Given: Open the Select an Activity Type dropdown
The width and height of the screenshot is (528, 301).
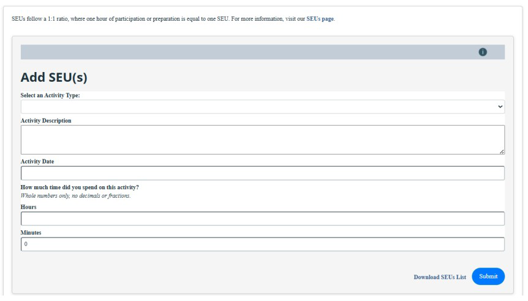Looking at the screenshot, I should (x=262, y=107).
